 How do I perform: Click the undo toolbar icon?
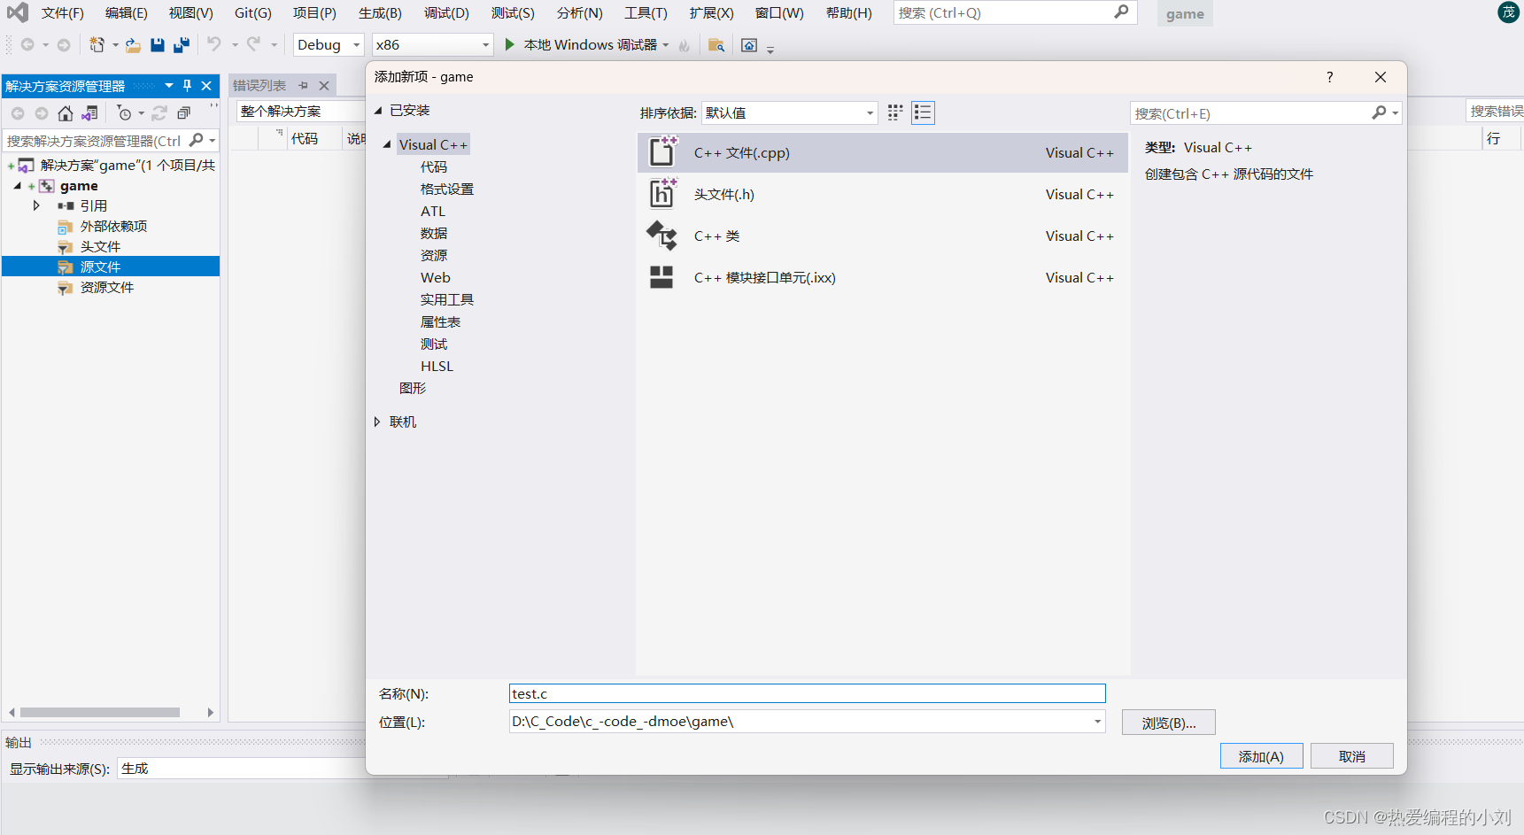[x=214, y=44]
